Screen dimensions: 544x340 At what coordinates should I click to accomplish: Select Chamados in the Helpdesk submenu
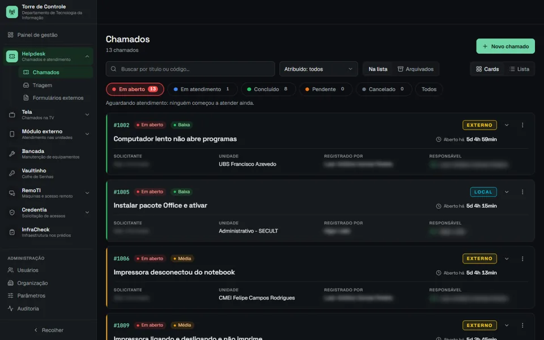coord(56,72)
